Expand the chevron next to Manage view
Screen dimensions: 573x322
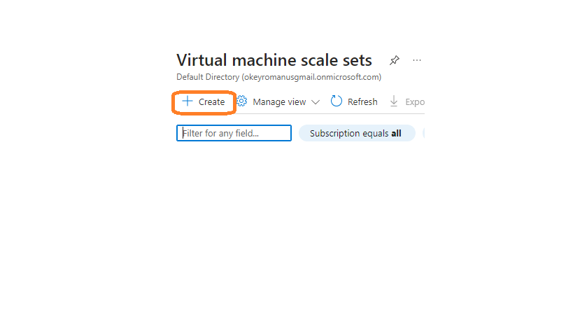coord(316,102)
